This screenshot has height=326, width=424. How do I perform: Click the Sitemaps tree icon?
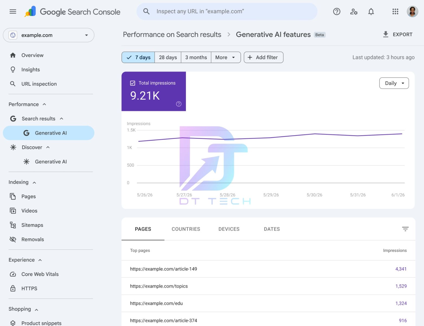point(13,225)
